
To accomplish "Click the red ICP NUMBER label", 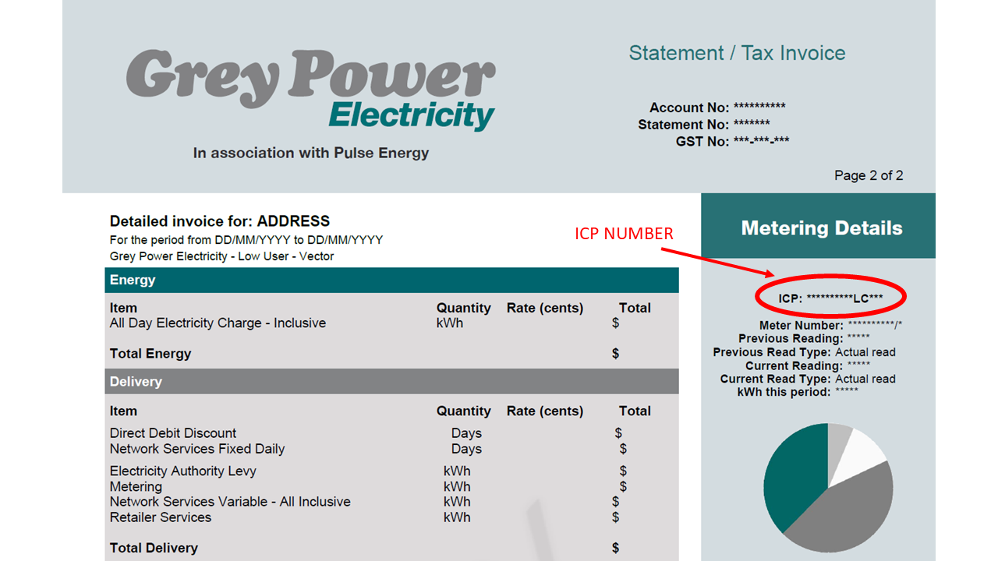I will point(624,234).
